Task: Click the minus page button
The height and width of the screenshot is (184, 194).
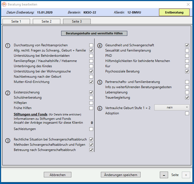Action: pos(164,175)
